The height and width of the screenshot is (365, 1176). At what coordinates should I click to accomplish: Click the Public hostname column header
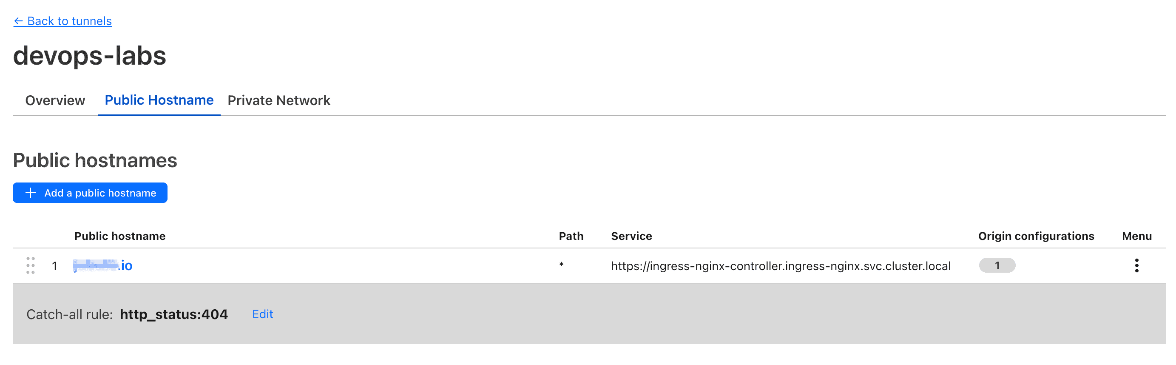tap(119, 236)
